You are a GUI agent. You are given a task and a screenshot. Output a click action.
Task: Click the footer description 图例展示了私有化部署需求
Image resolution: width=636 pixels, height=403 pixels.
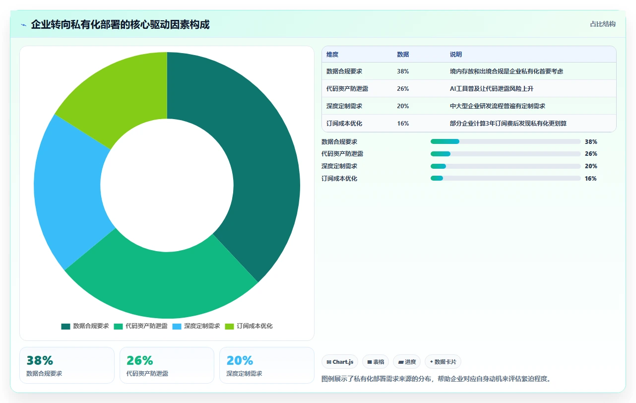(437, 379)
